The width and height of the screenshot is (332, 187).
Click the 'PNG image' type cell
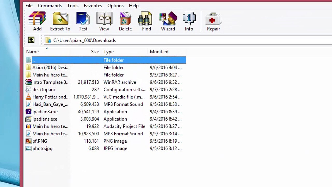(x=115, y=141)
